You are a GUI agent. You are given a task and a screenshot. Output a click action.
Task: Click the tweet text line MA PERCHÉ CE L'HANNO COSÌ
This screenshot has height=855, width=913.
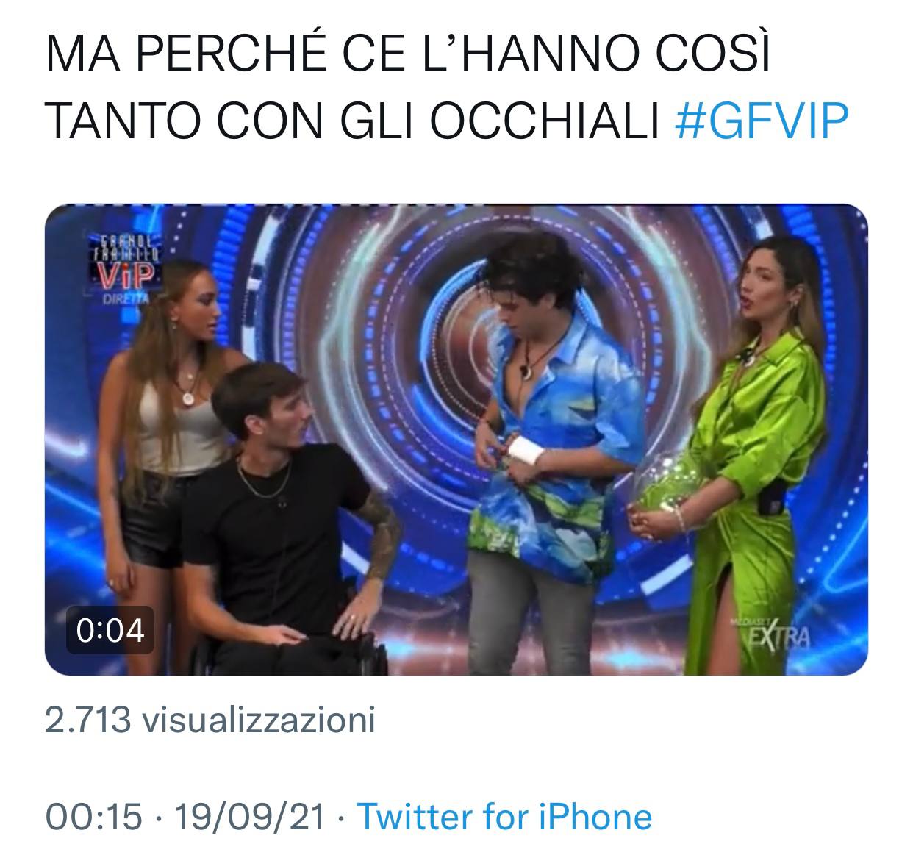click(409, 55)
